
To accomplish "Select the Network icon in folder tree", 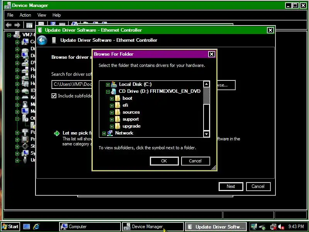I will coord(110,133).
